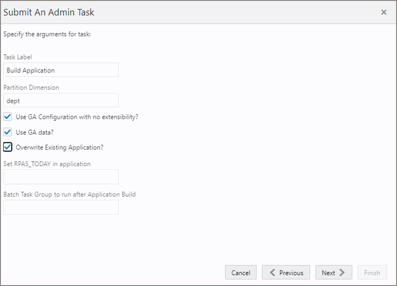
Task: Disable the Overwrite Existing Application checkbox
Action: pyautogui.click(x=7, y=147)
